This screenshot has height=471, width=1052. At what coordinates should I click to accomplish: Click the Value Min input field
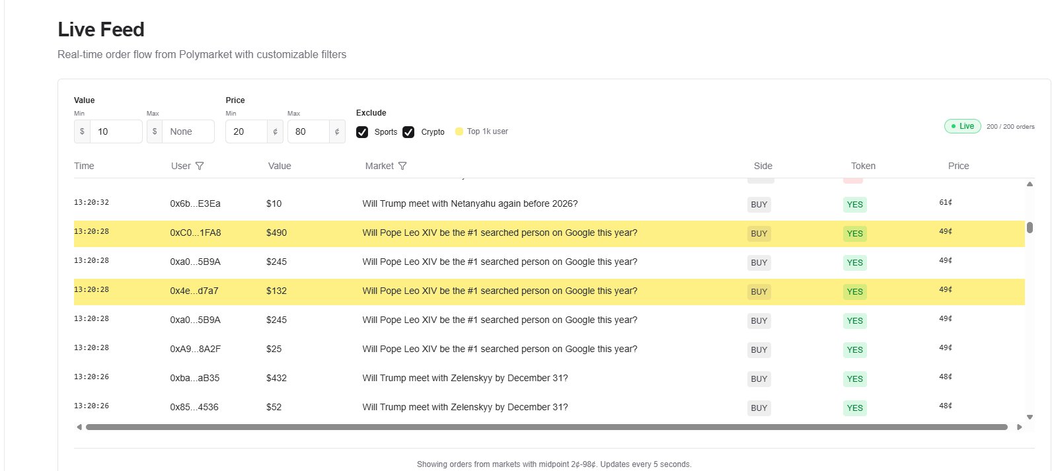pos(116,131)
